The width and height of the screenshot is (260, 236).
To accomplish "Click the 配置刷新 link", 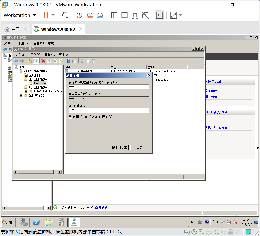I will 101,207.
